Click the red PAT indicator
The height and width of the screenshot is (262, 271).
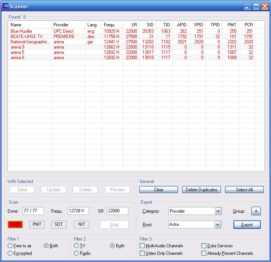tap(15, 224)
